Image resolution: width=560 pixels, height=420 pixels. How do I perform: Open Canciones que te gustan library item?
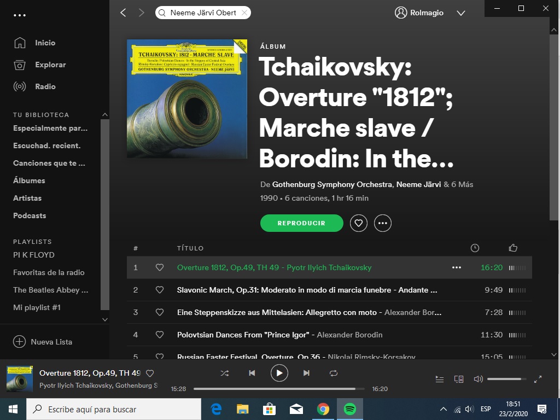point(49,163)
